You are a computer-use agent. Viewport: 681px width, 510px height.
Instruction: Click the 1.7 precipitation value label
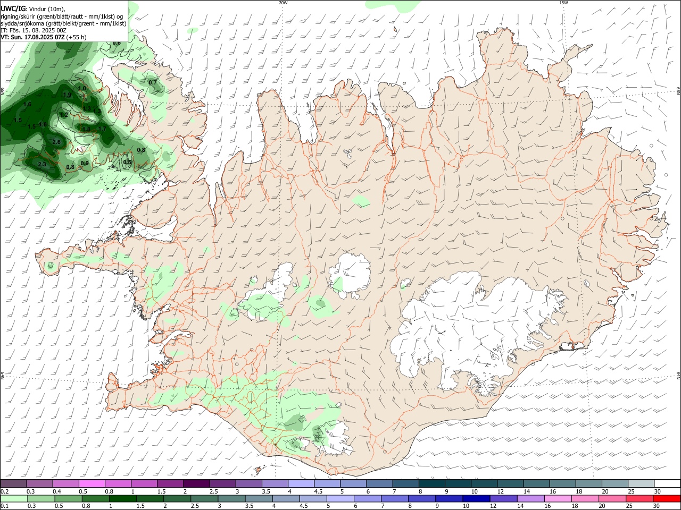(102, 129)
